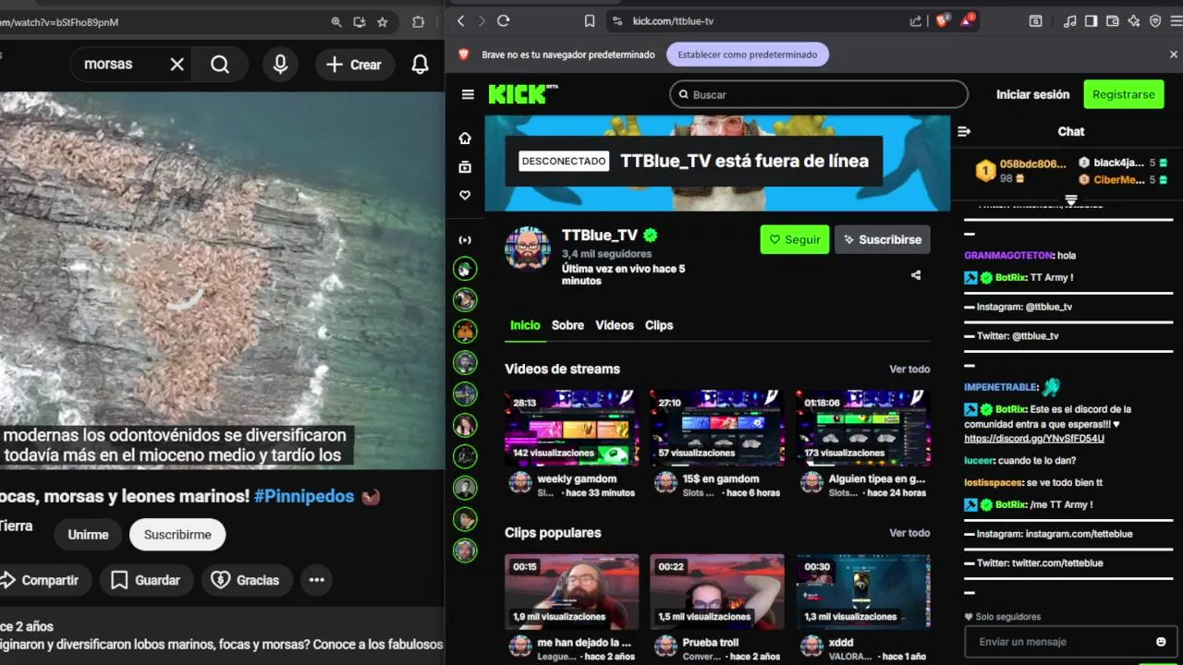Click the Kick logo
Viewport: 1183px width, 665px height.
click(x=523, y=93)
